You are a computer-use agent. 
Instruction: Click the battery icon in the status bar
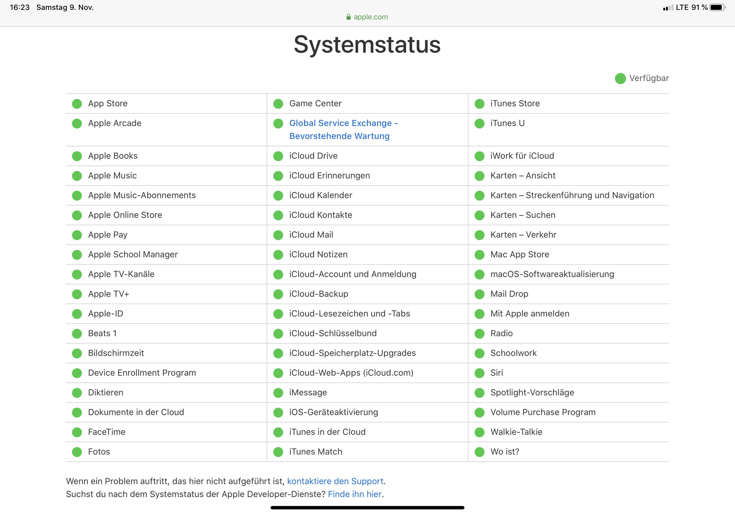tap(717, 7)
